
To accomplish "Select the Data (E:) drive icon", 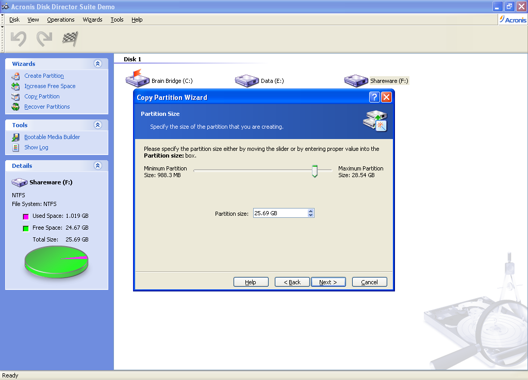I will tap(247, 81).
